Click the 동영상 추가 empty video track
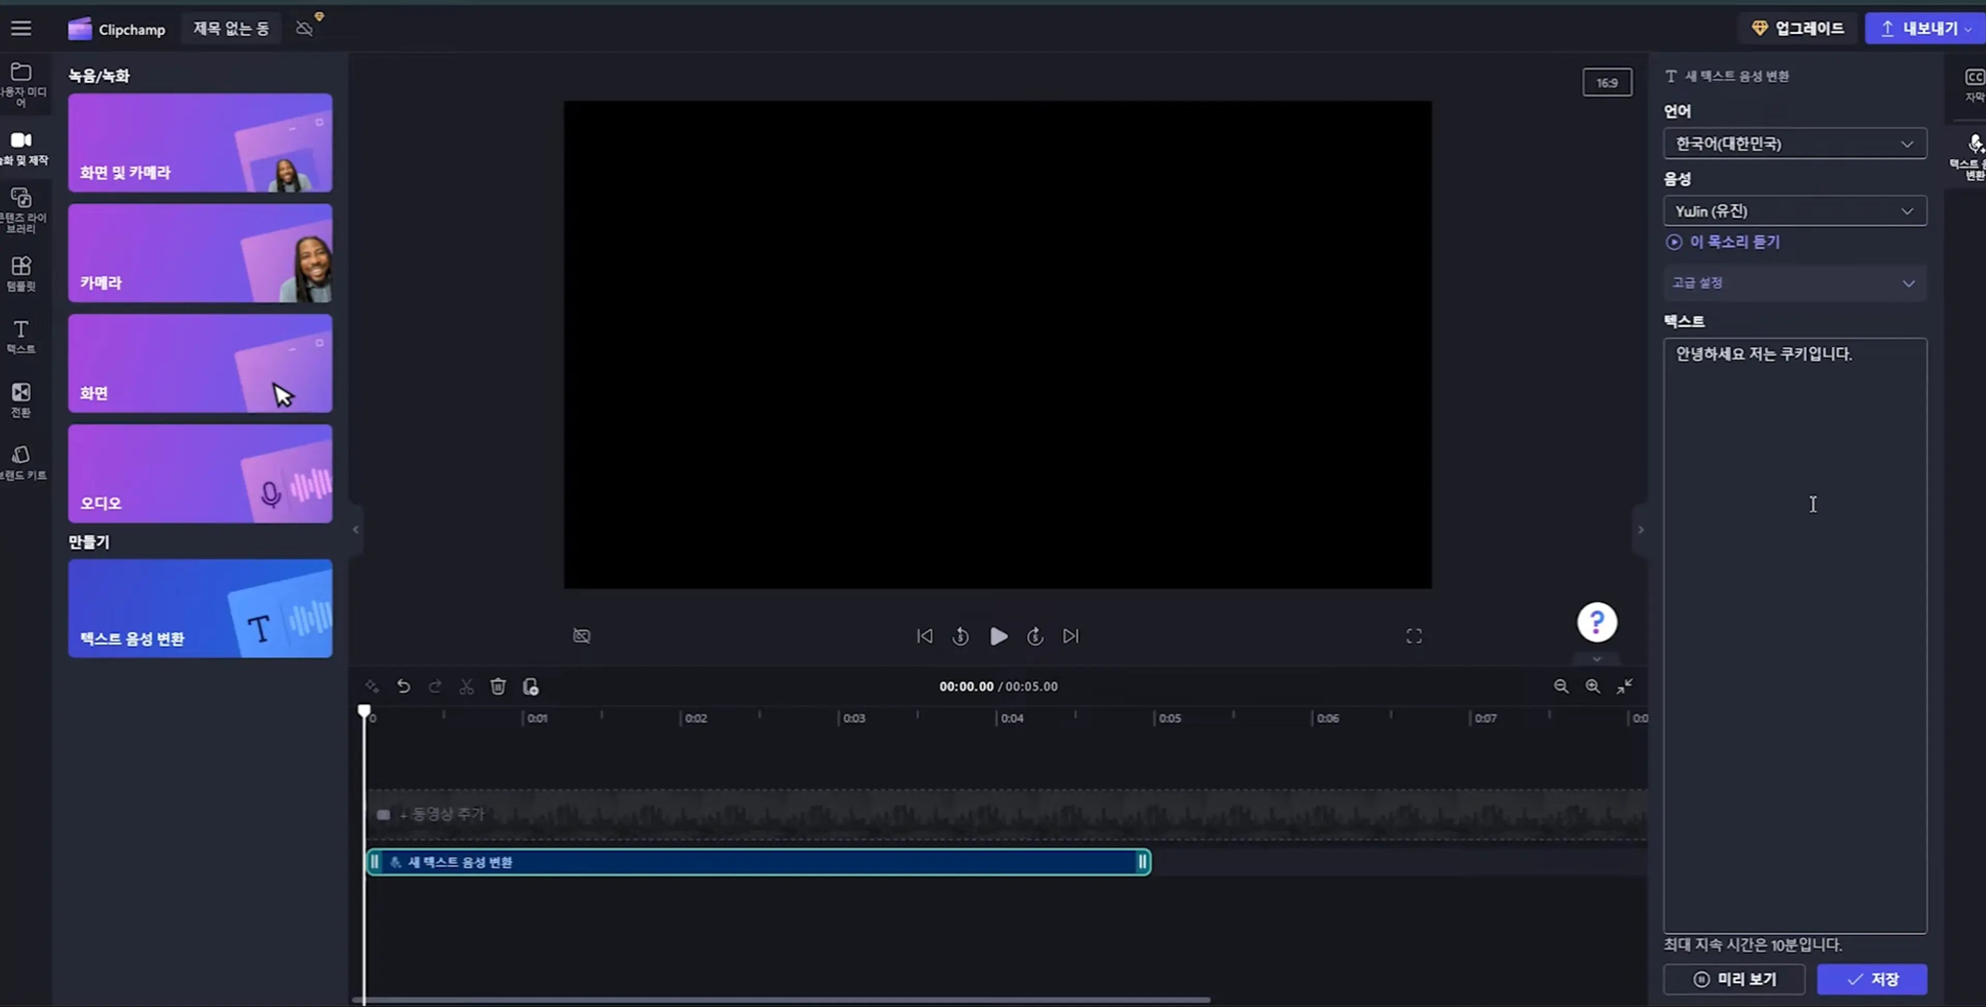Image resolution: width=1986 pixels, height=1007 pixels. [x=1006, y=814]
